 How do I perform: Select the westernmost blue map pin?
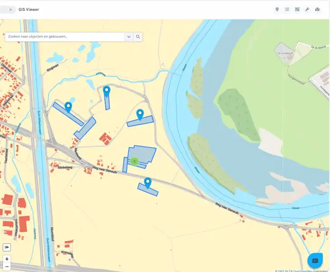tap(68, 107)
